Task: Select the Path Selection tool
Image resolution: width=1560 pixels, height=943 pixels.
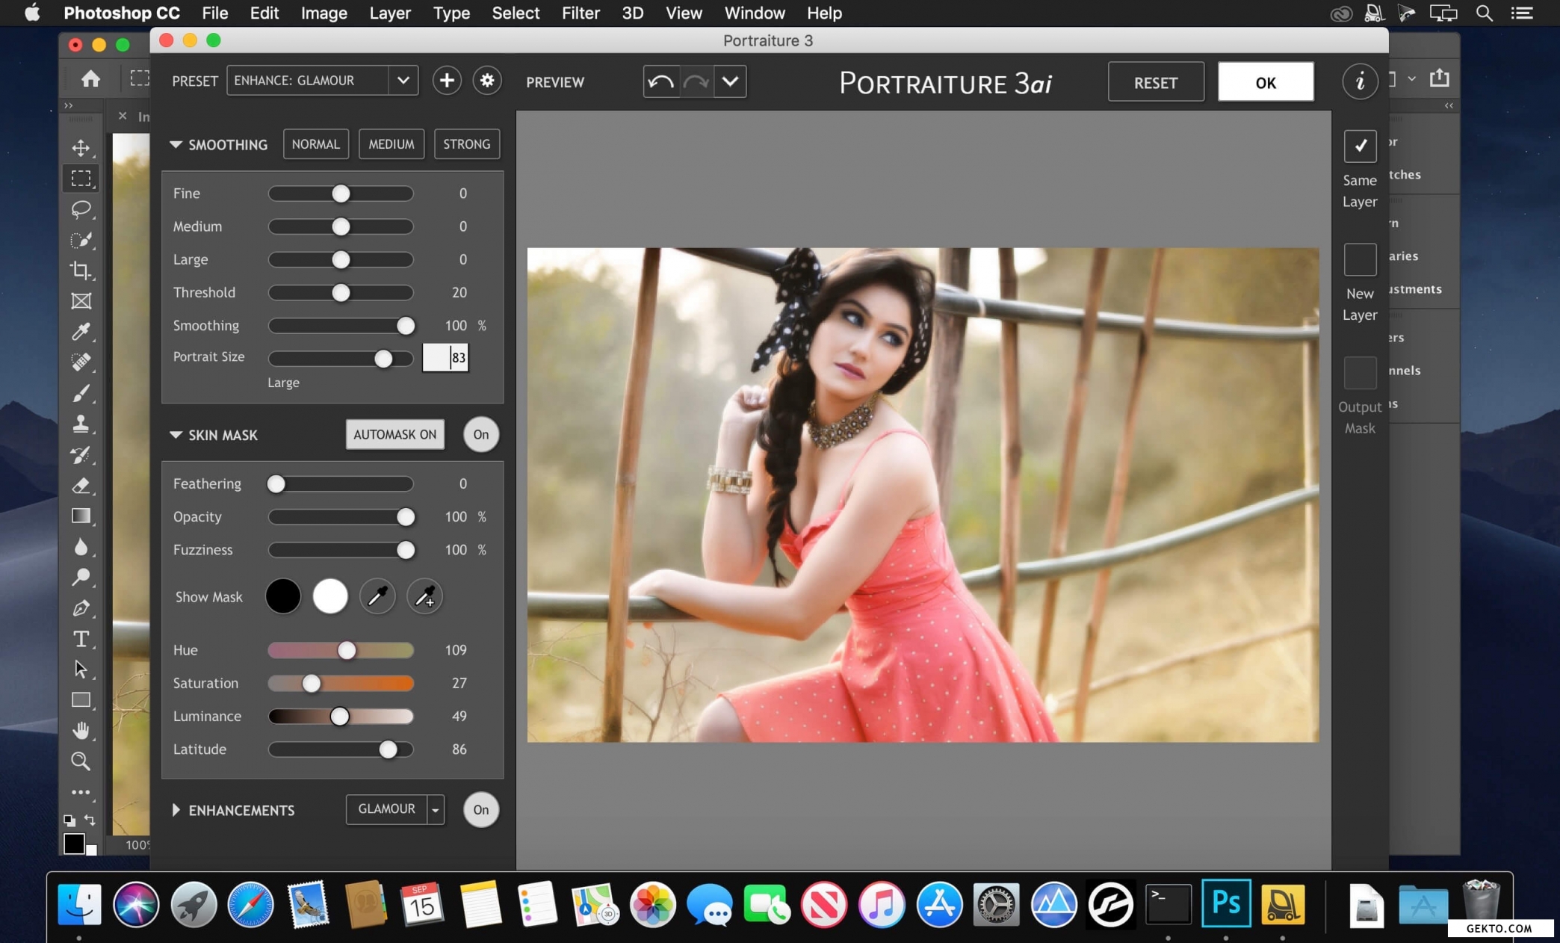Action: [x=81, y=670]
